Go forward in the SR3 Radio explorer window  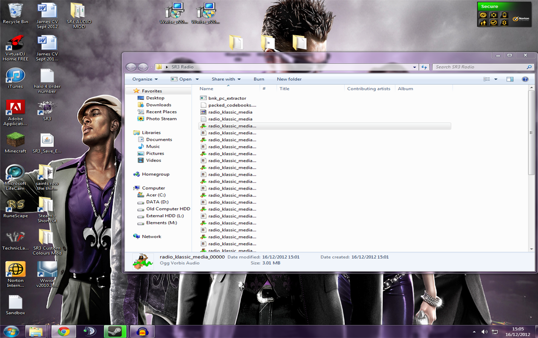(143, 67)
